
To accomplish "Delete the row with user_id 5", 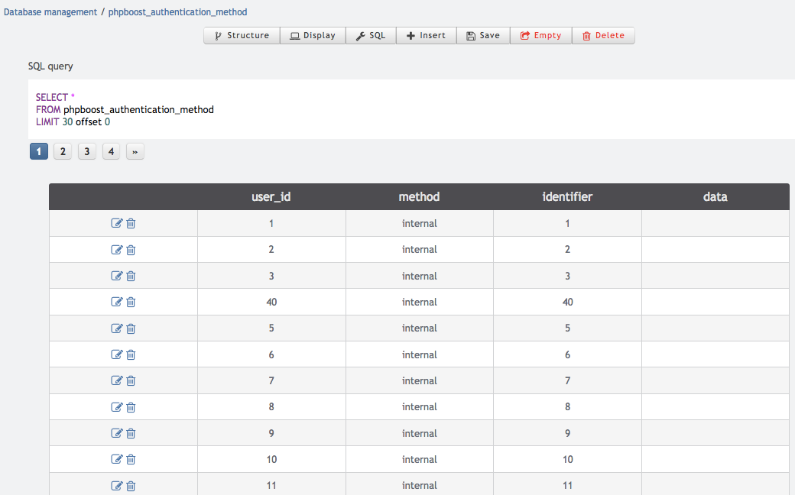I will pyautogui.click(x=131, y=328).
